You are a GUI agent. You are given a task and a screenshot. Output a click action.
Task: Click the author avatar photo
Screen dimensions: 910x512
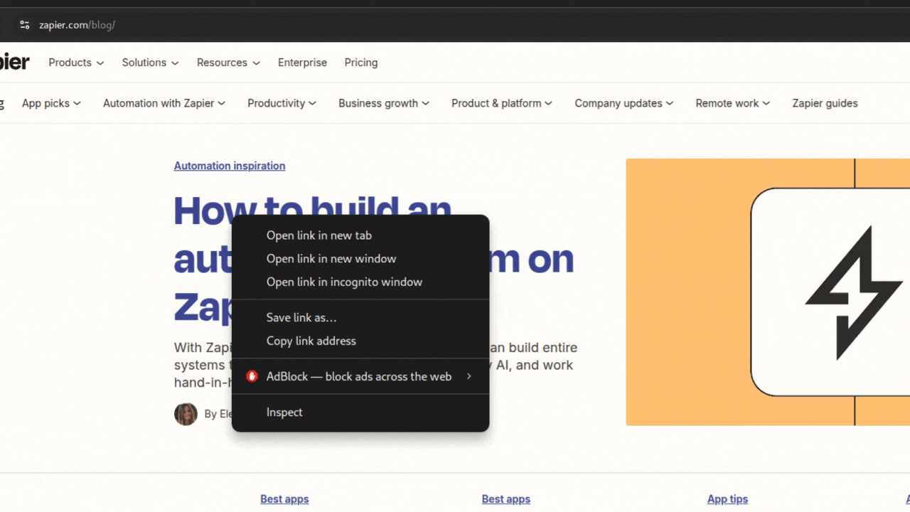tap(186, 414)
